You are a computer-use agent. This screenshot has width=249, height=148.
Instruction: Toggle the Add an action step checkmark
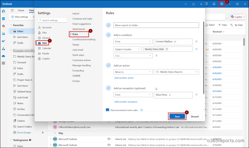click(x=109, y=65)
